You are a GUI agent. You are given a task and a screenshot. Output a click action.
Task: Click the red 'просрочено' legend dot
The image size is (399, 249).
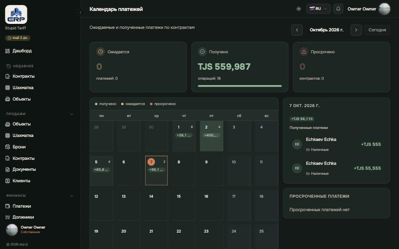pyautogui.click(x=151, y=104)
